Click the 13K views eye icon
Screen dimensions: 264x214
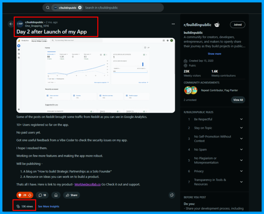pyautogui.click(x=18, y=207)
